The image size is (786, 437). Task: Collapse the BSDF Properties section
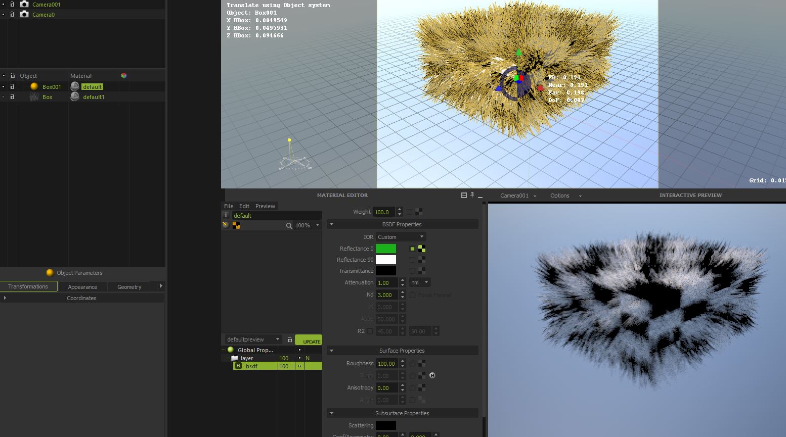(x=331, y=224)
